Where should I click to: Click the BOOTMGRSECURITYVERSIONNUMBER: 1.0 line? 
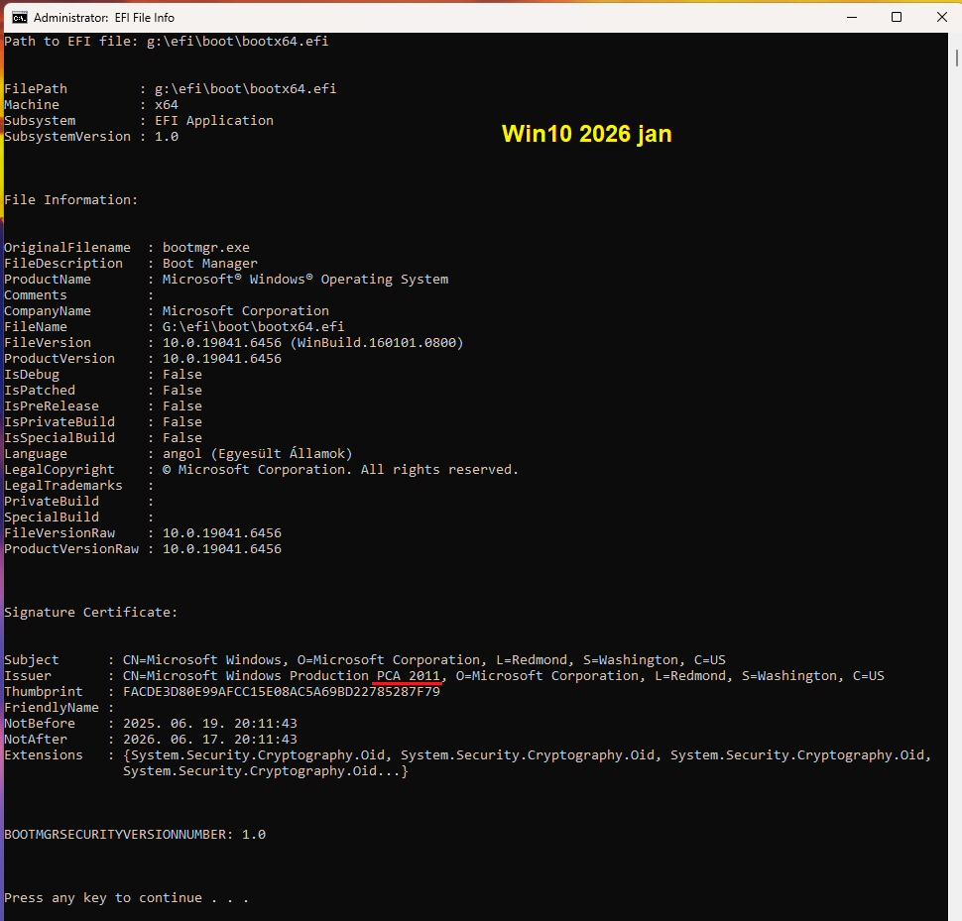click(x=135, y=835)
